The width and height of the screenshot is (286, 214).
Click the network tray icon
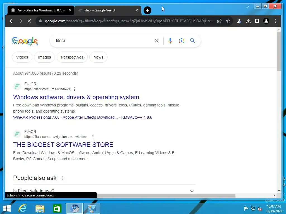point(253,208)
